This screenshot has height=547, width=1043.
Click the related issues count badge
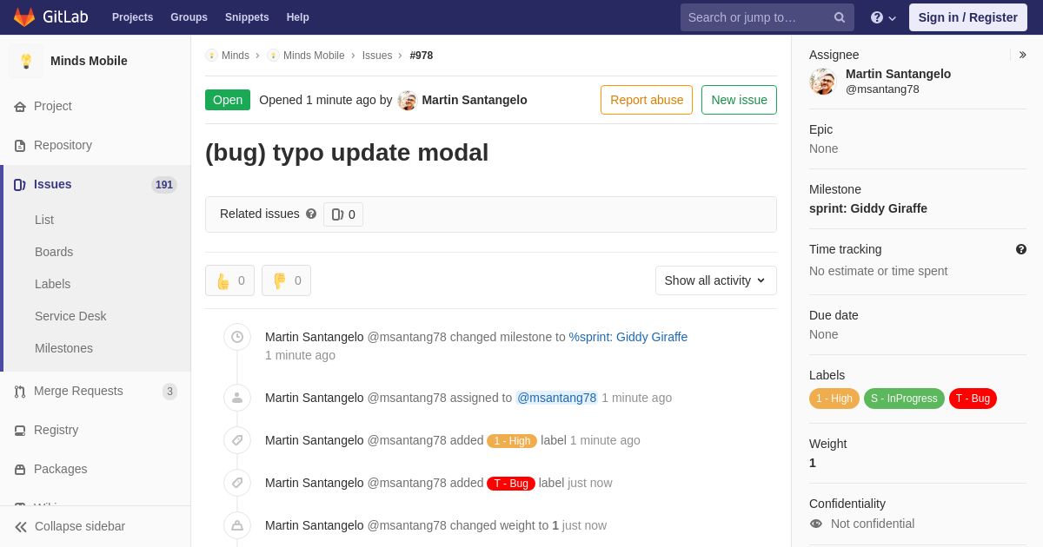pos(343,214)
